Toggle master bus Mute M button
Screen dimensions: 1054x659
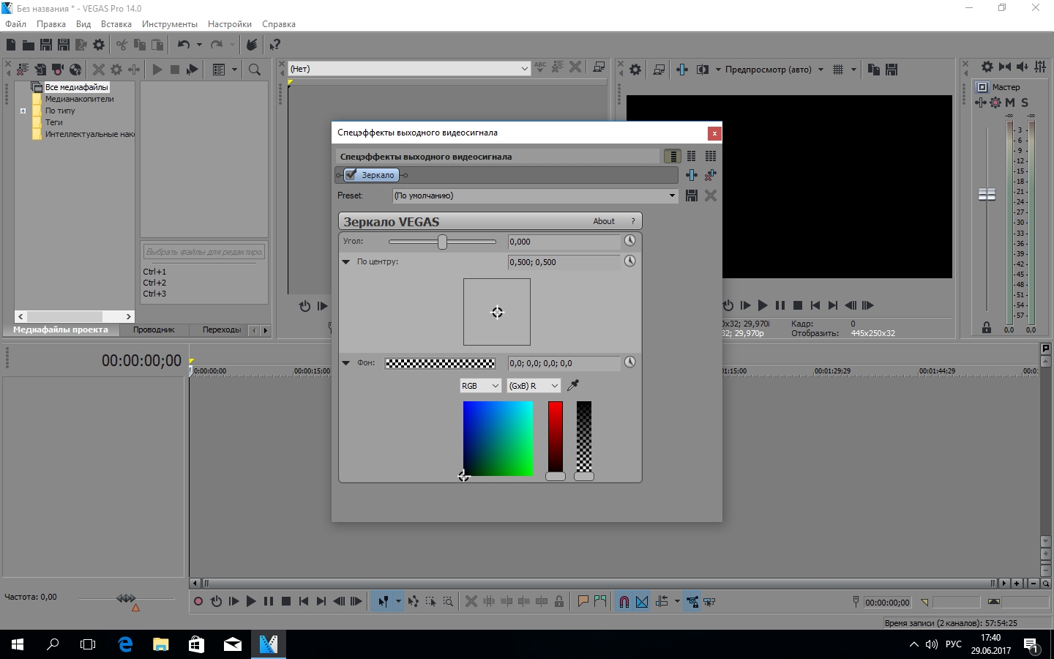click(x=1010, y=103)
